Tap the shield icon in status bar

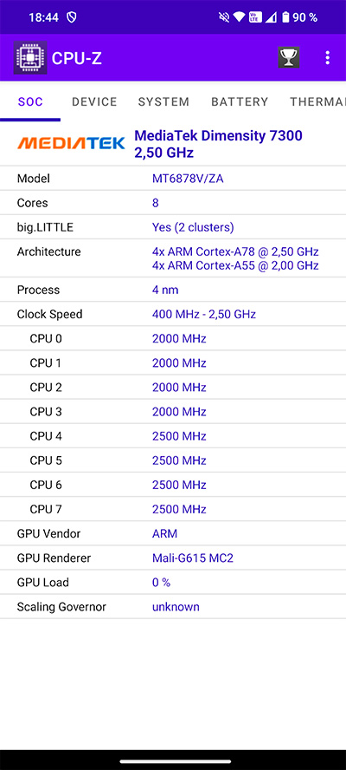(x=72, y=17)
